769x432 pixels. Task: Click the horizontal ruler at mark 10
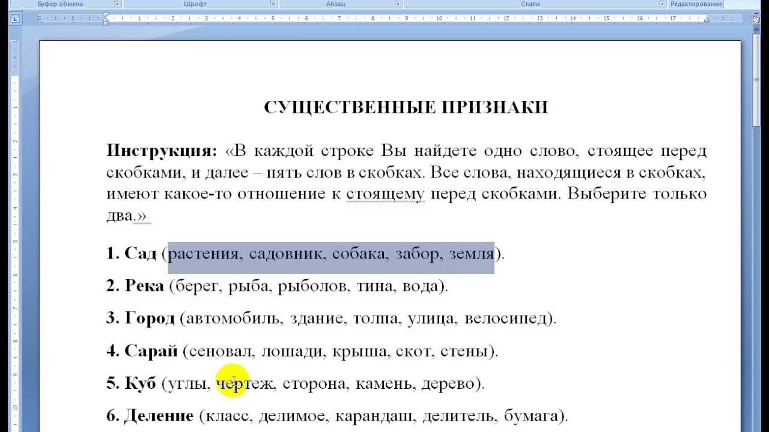(x=439, y=19)
